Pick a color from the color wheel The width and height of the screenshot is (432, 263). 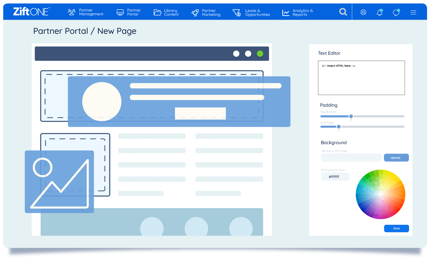tap(380, 194)
